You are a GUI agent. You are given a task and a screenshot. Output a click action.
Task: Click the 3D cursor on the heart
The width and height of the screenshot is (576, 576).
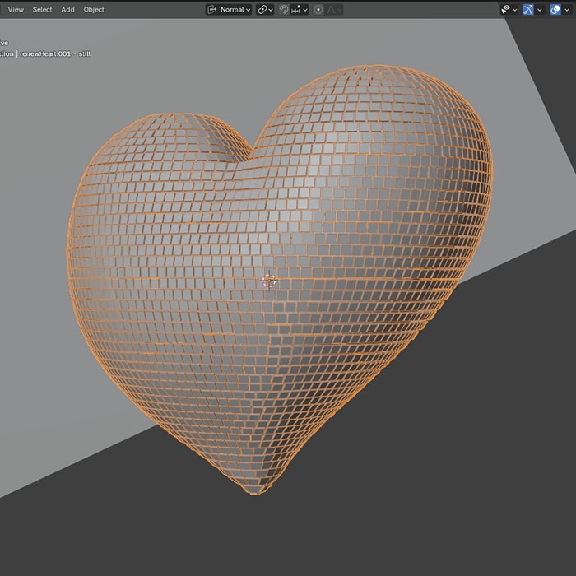[269, 281]
